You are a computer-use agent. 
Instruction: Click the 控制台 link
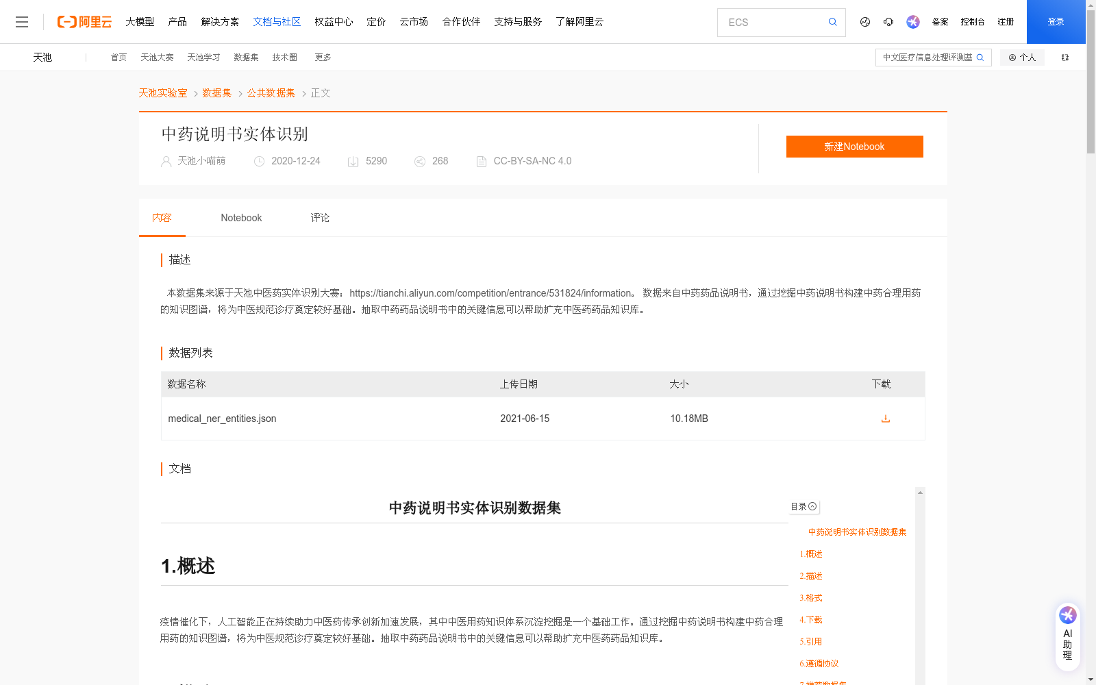973,22
